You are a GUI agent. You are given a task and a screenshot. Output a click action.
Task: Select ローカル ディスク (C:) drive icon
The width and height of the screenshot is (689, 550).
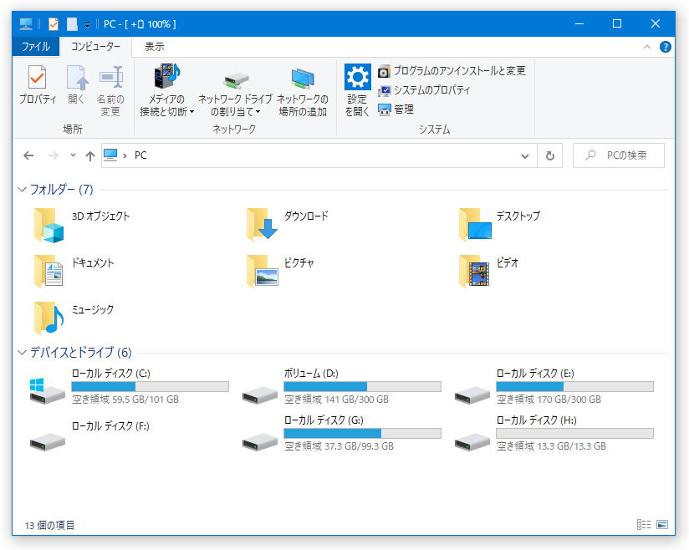[48, 391]
